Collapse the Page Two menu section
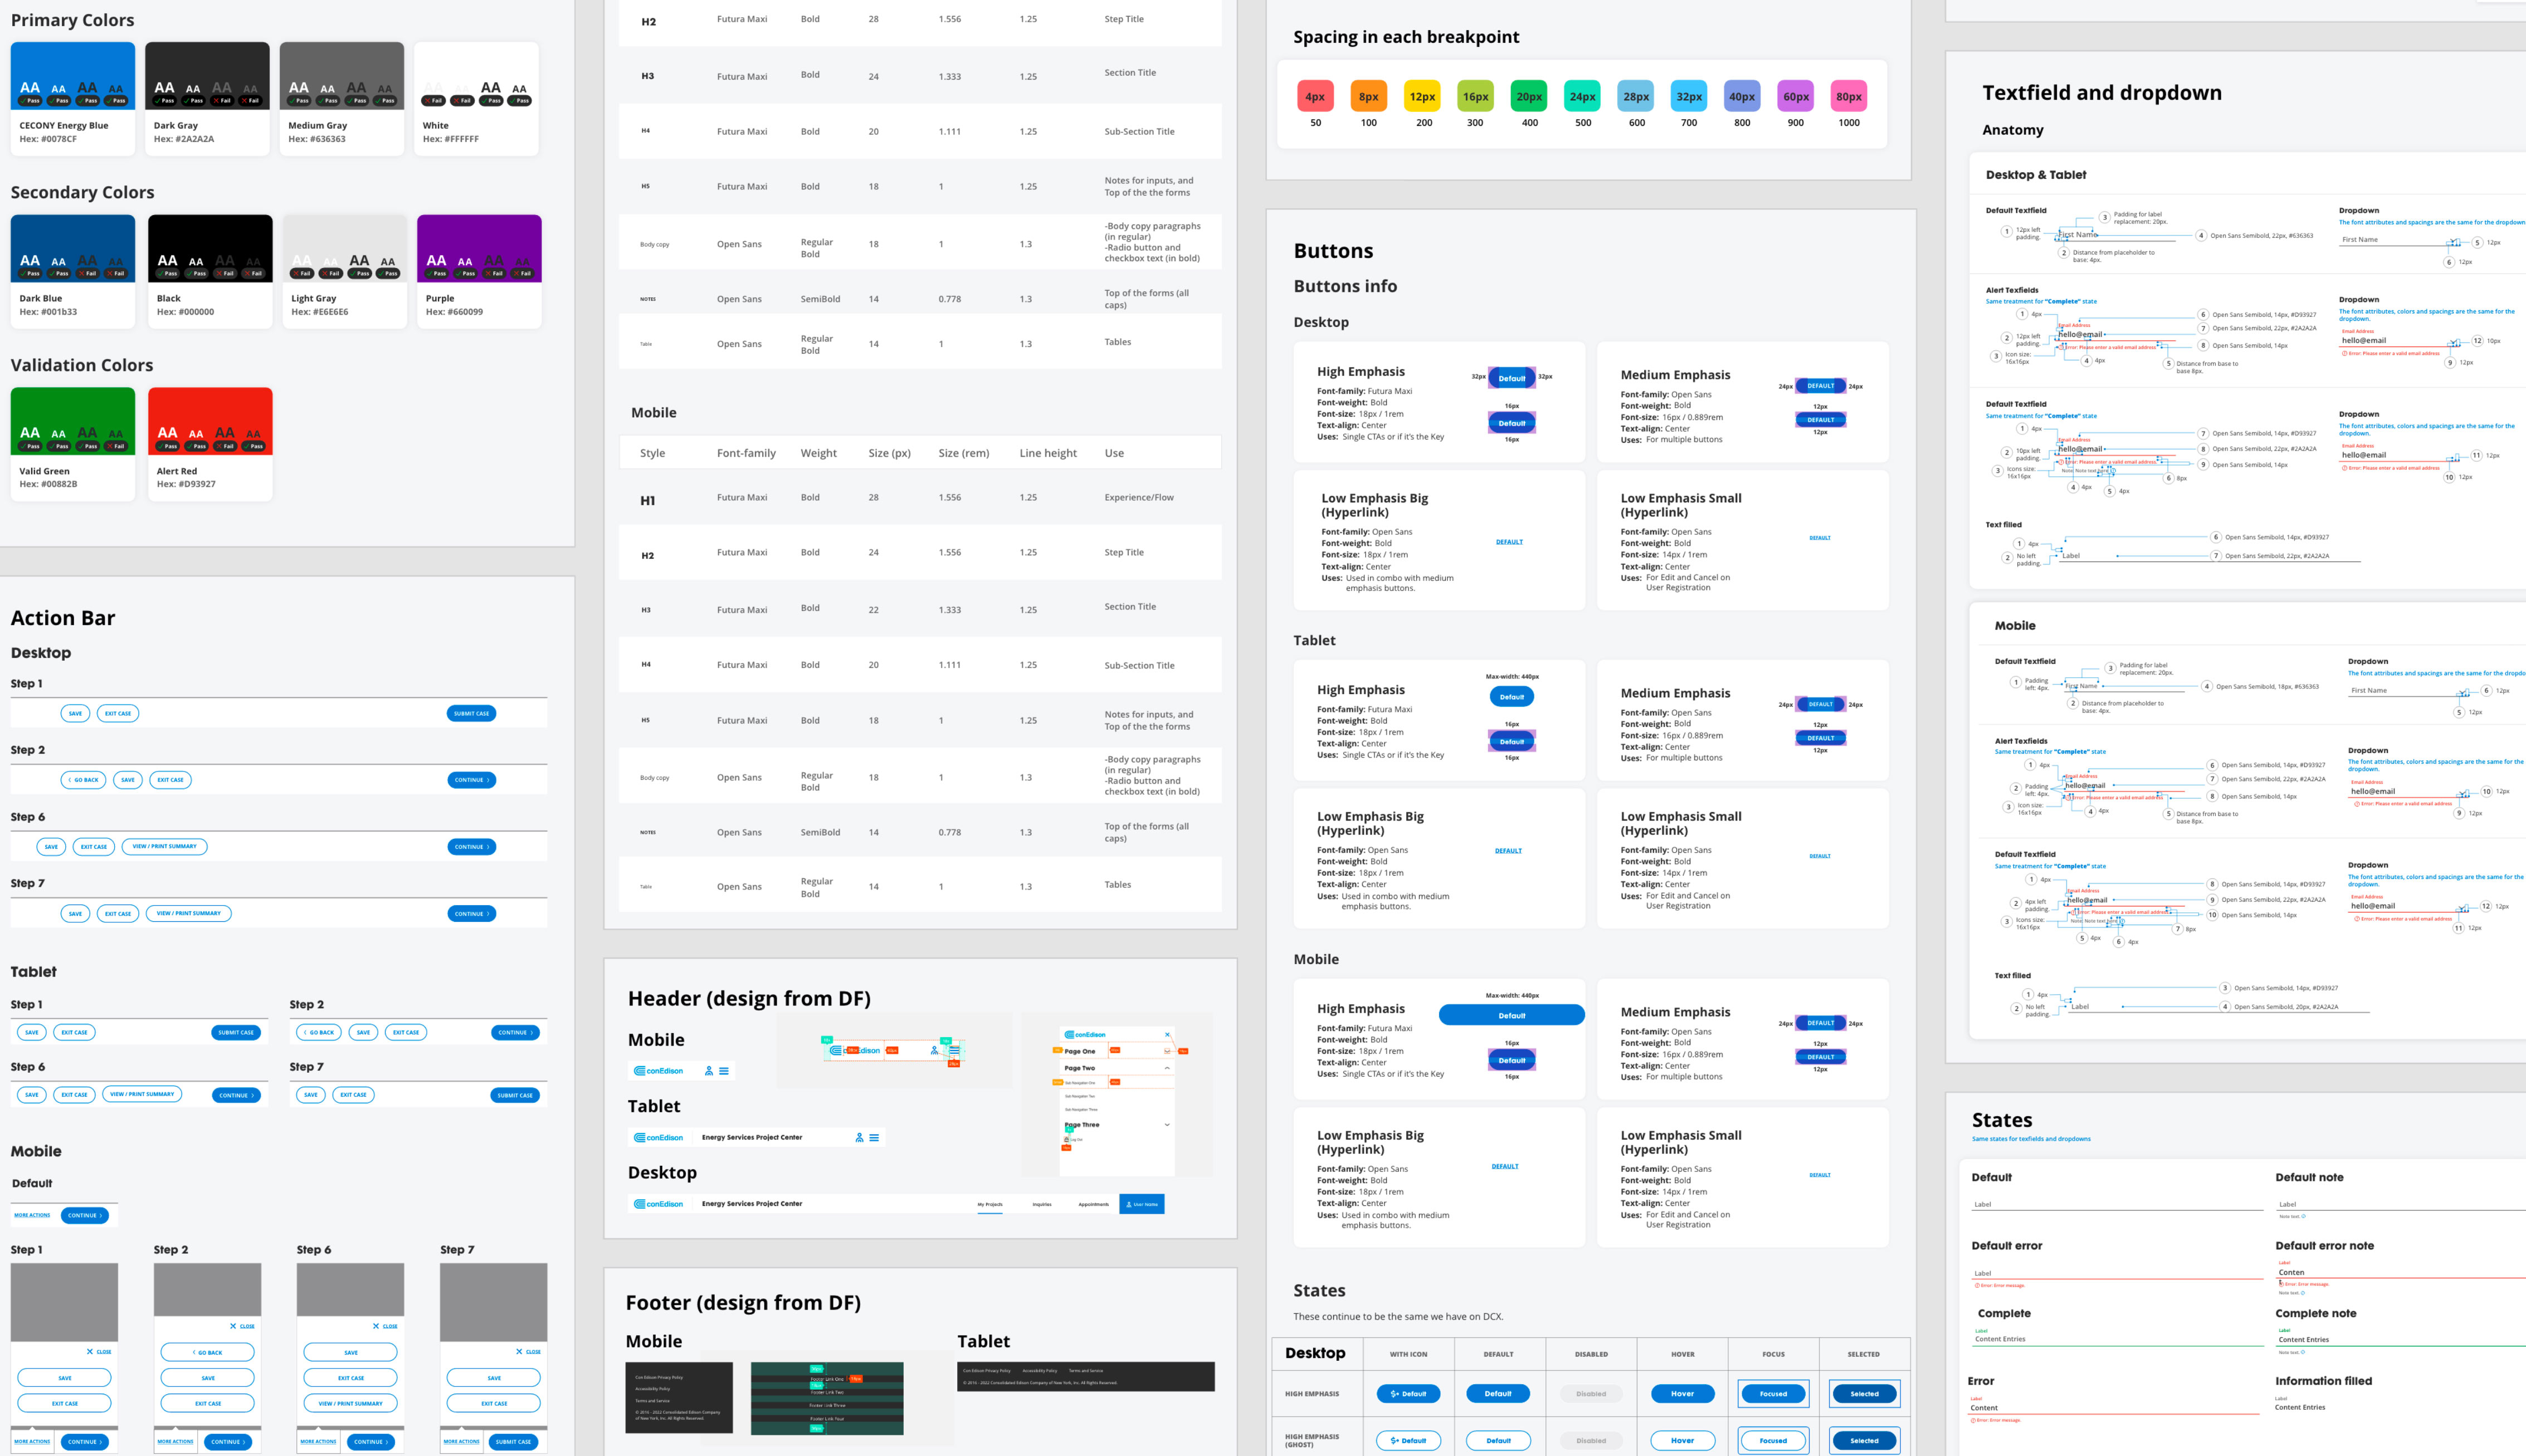The image size is (2526, 1456). [1167, 1068]
